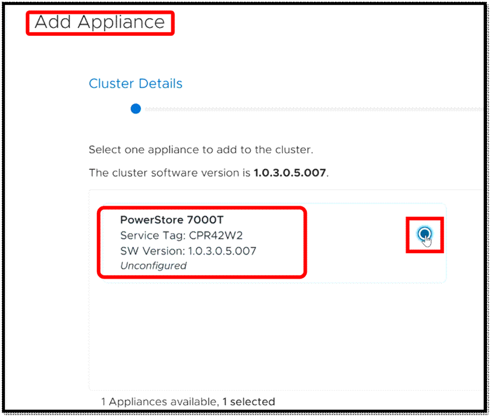Viewport: 493px width, 419px height.
Task: Click the word 'Appliance' in the title
Action: coord(121,22)
